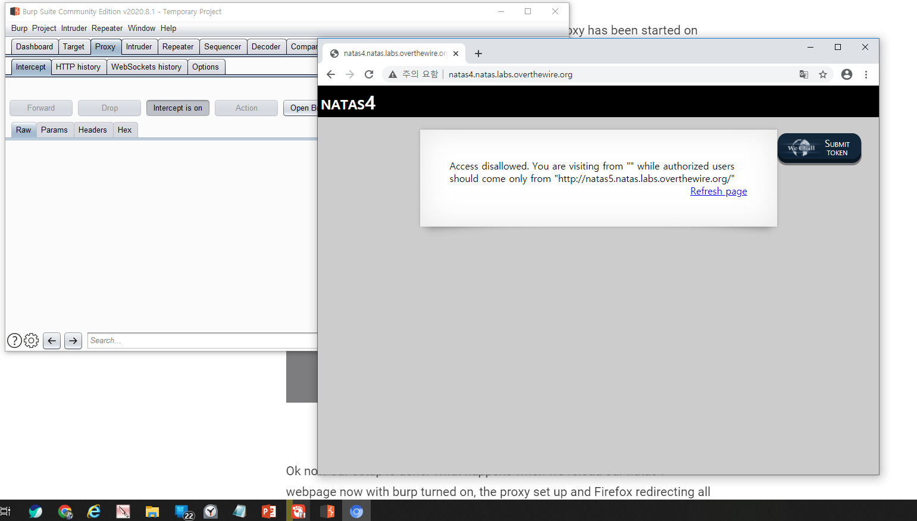Click Chrome forward navigation arrow
This screenshot has width=917, height=521.
[x=350, y=74]
